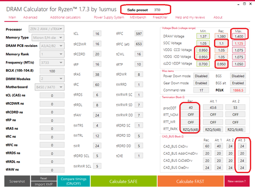
Task: Click the tRAS value 38
Action: pyautogui.click(x=97, y=74)
